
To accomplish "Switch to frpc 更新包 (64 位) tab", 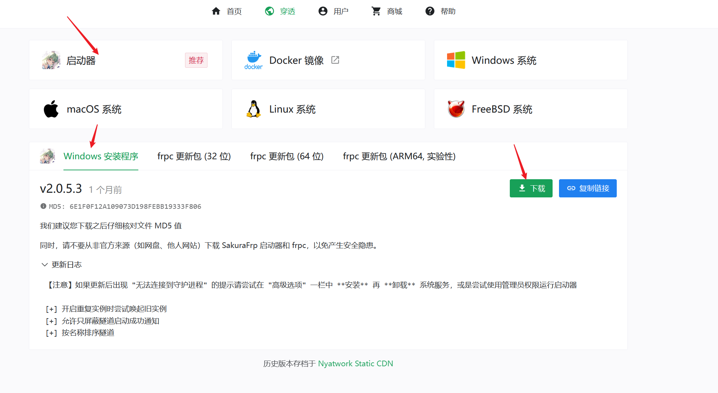I will pos(287,156).
